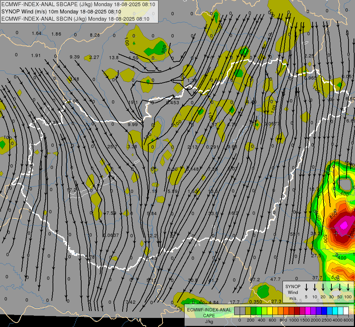Screen dimensions: 355x327
Task: Click the station value 0.0637
Action: [x=111, y=235]
